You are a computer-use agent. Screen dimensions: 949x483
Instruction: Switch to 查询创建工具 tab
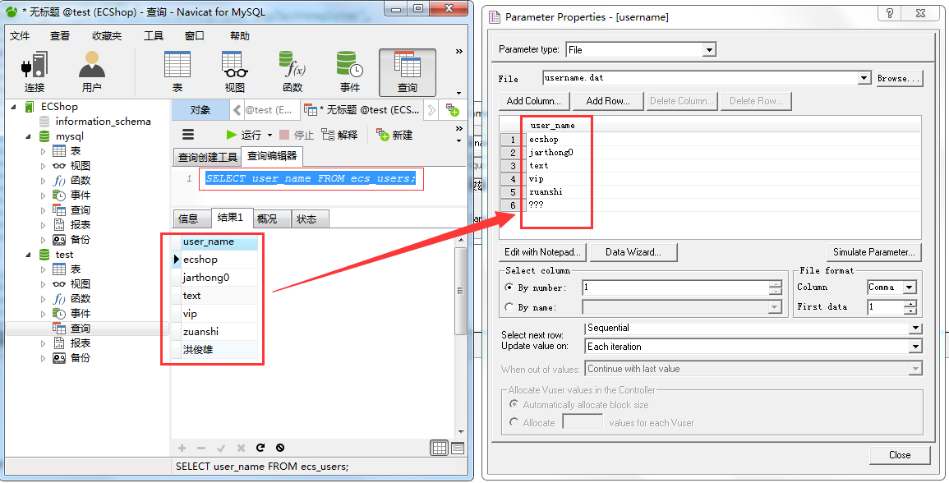point(208,157)
